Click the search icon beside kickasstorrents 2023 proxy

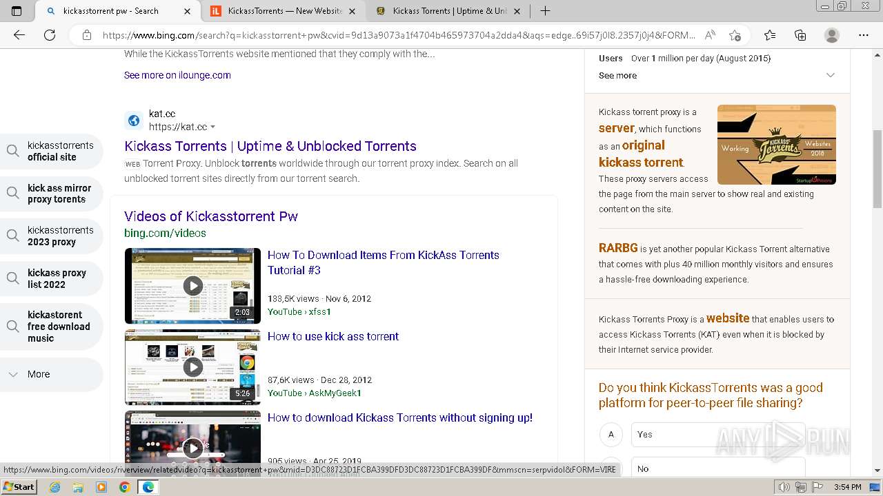[13, 236]
